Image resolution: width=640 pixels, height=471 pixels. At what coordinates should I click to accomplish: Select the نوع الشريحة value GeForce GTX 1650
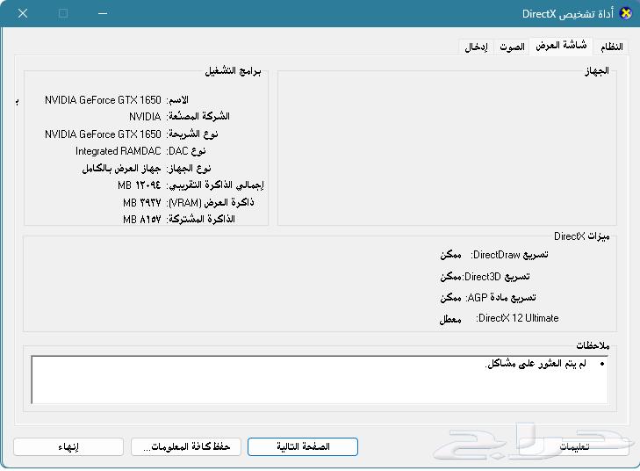tap(103, 134)
